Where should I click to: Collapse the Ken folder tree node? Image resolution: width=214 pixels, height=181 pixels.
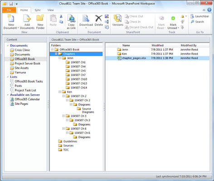tap(60, 92)
